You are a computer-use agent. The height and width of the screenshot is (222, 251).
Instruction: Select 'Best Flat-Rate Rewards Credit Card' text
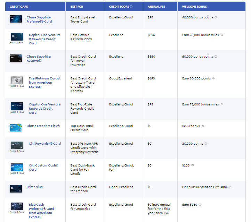pos(82,109)
